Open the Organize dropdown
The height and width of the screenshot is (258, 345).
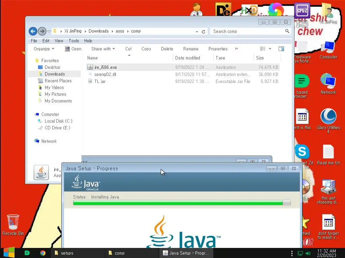pos(44,49)
